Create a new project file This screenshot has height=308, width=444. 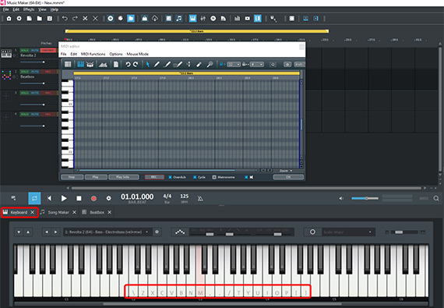click(x=29, y=19)
